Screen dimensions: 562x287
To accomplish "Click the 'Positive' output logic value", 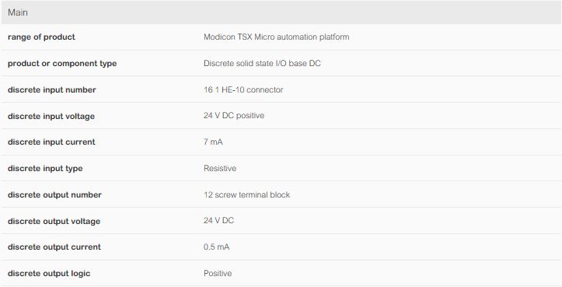I will coord(218,273).
